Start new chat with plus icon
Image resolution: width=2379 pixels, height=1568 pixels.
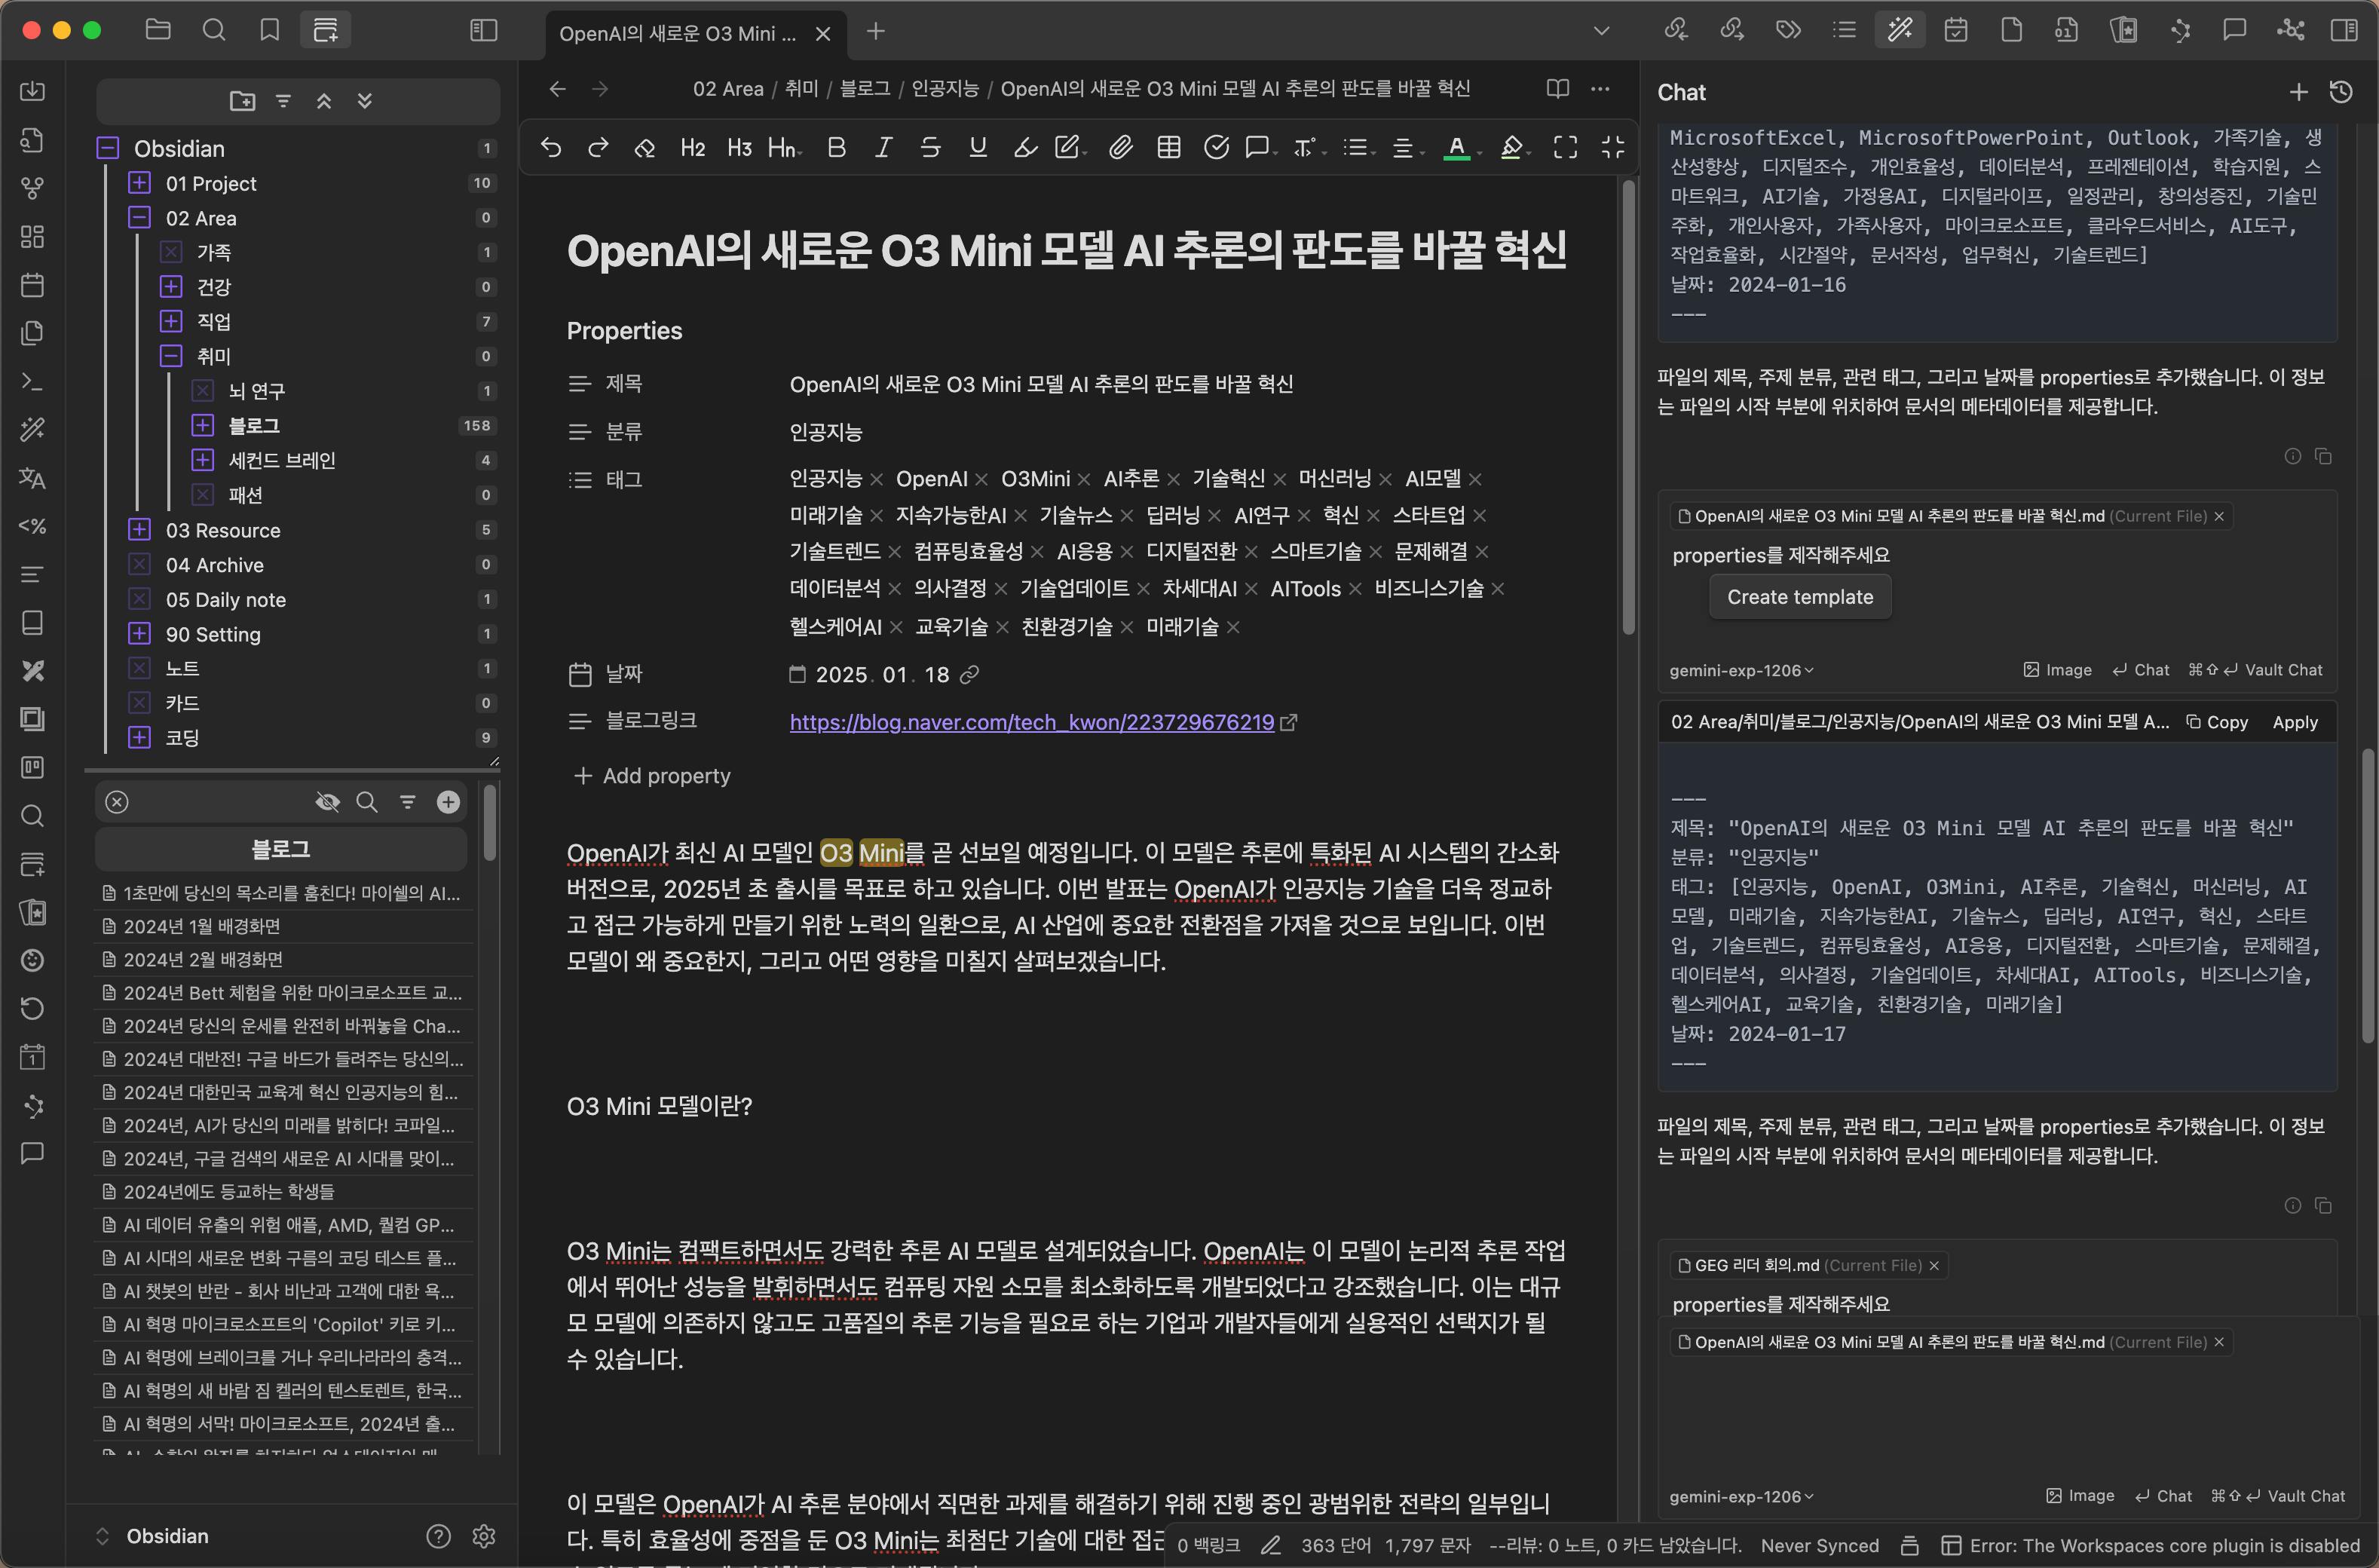(2298, 92)
